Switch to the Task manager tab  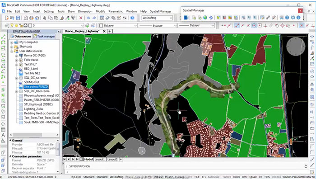click(x=44, y=36)
